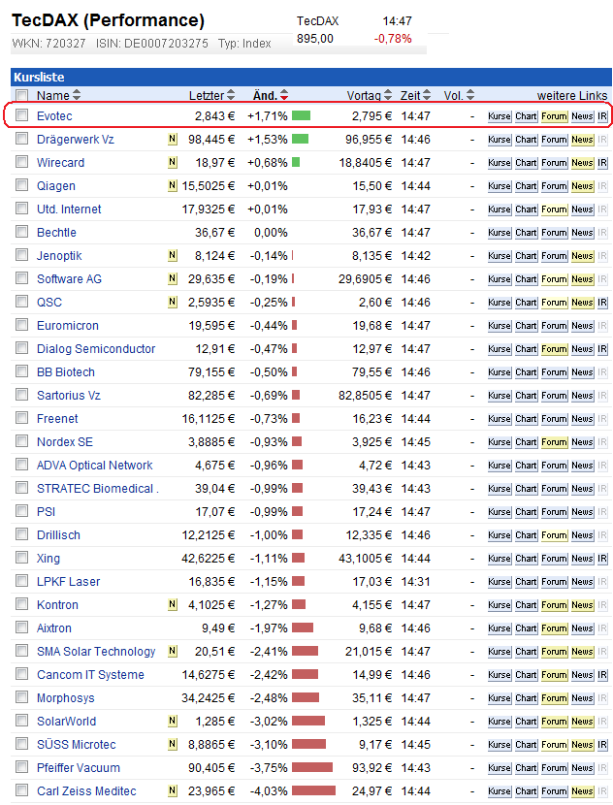The width and height of the screenshot is (613, 805).
Task: Click the green change bar for Evotec
Action: point(301,116)
